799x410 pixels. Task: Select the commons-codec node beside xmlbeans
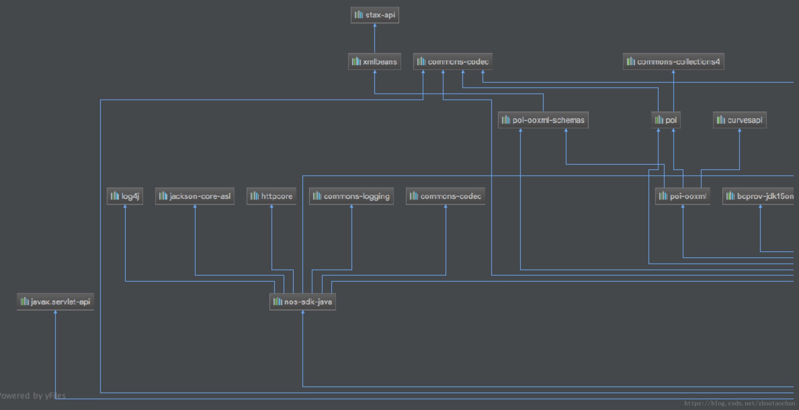tap(453, 61)
